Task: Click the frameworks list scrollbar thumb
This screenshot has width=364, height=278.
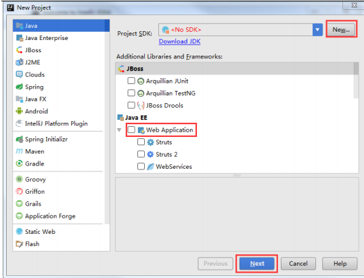Action: (356, 80)
